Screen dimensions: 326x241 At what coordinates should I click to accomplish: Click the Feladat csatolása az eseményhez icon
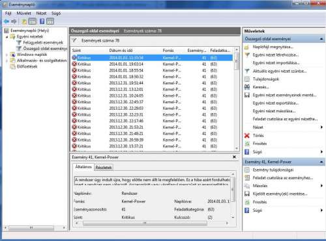tap(247, 178)
